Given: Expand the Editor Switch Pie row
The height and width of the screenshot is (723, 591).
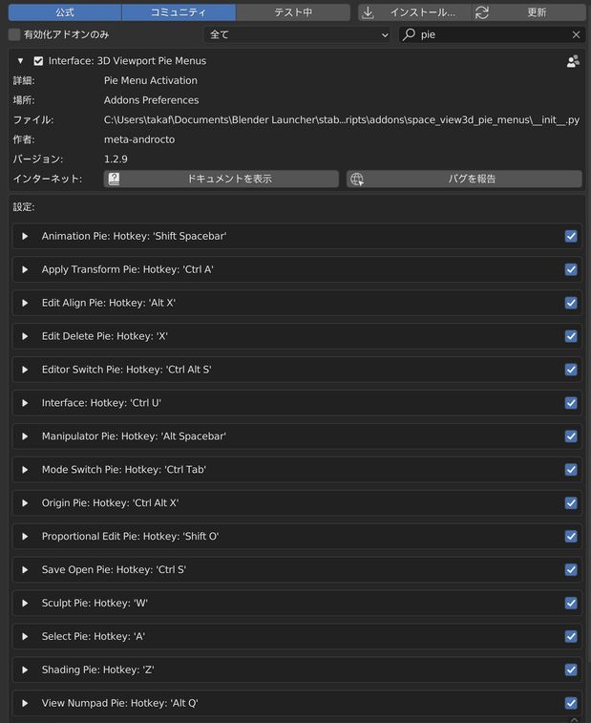Looking at the screenshot, I should tap(25, 370).
